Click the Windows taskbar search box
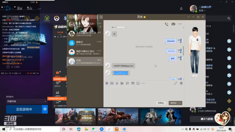Screen dimensions: 235x132 [x=34, y=129]
